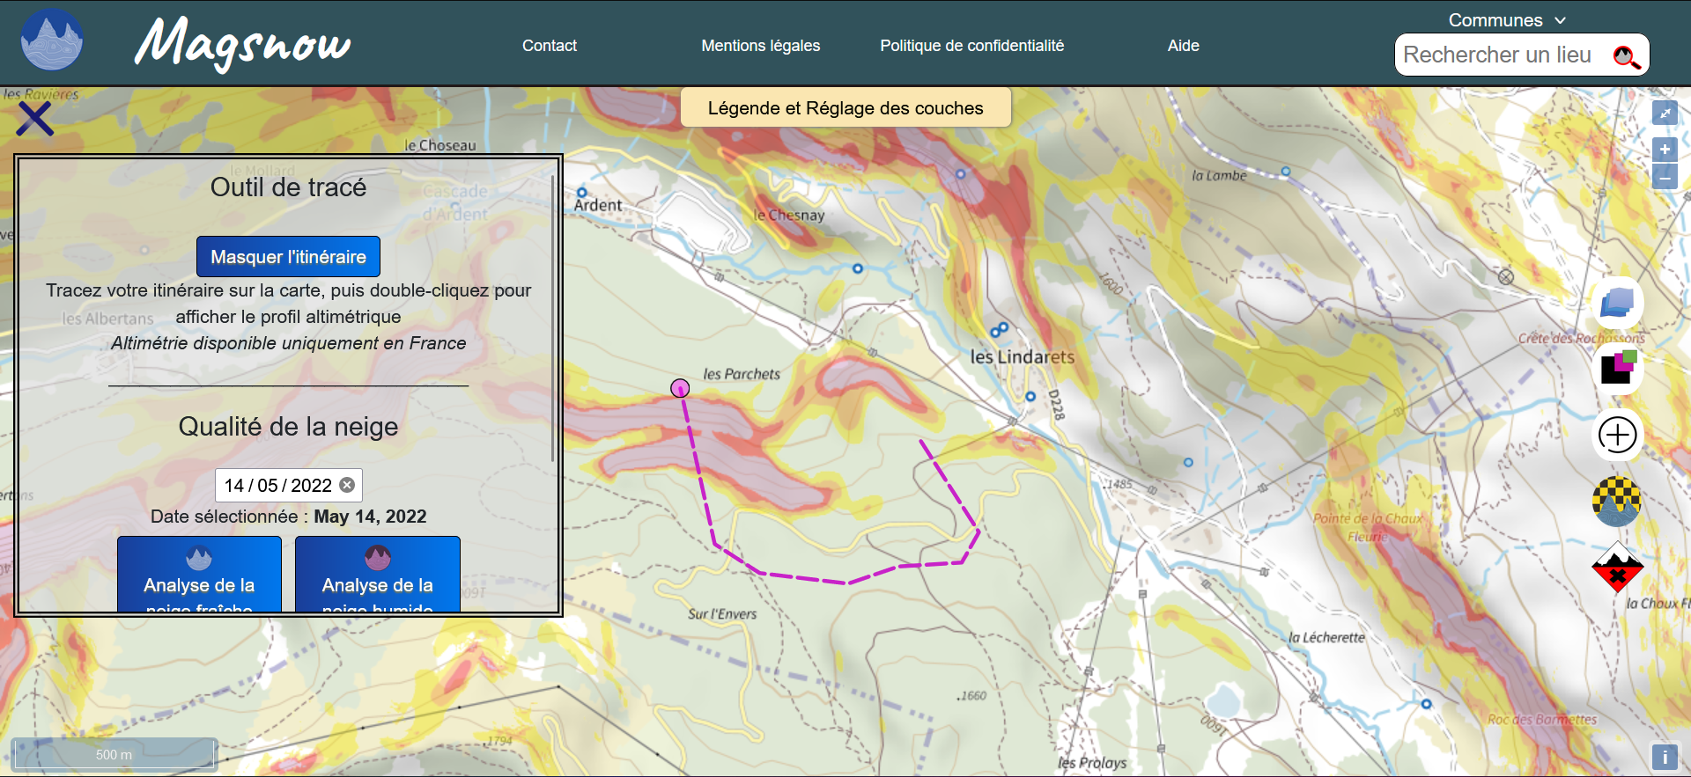The width and height of the screenshot is (1691, 777).
Task: Open Mentions légales page
Action: coord(761,46)
